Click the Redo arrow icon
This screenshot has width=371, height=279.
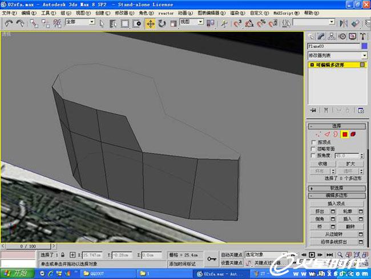(21, 23)
